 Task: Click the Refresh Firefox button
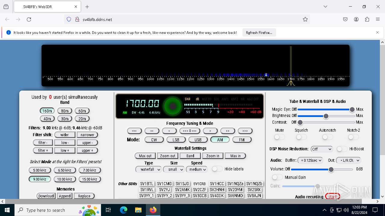click(x=259, y=32)
